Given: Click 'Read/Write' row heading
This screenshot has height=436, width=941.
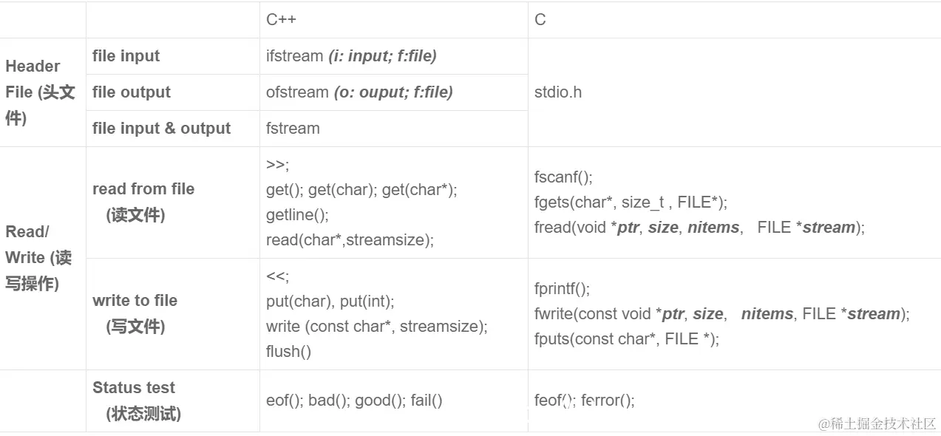Looking at the screenshot, I should [38, 258].
